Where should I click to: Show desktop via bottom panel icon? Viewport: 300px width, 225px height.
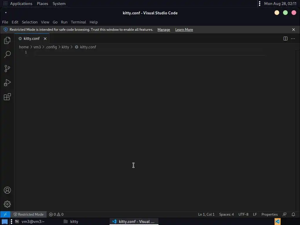(x=5, y=221)
